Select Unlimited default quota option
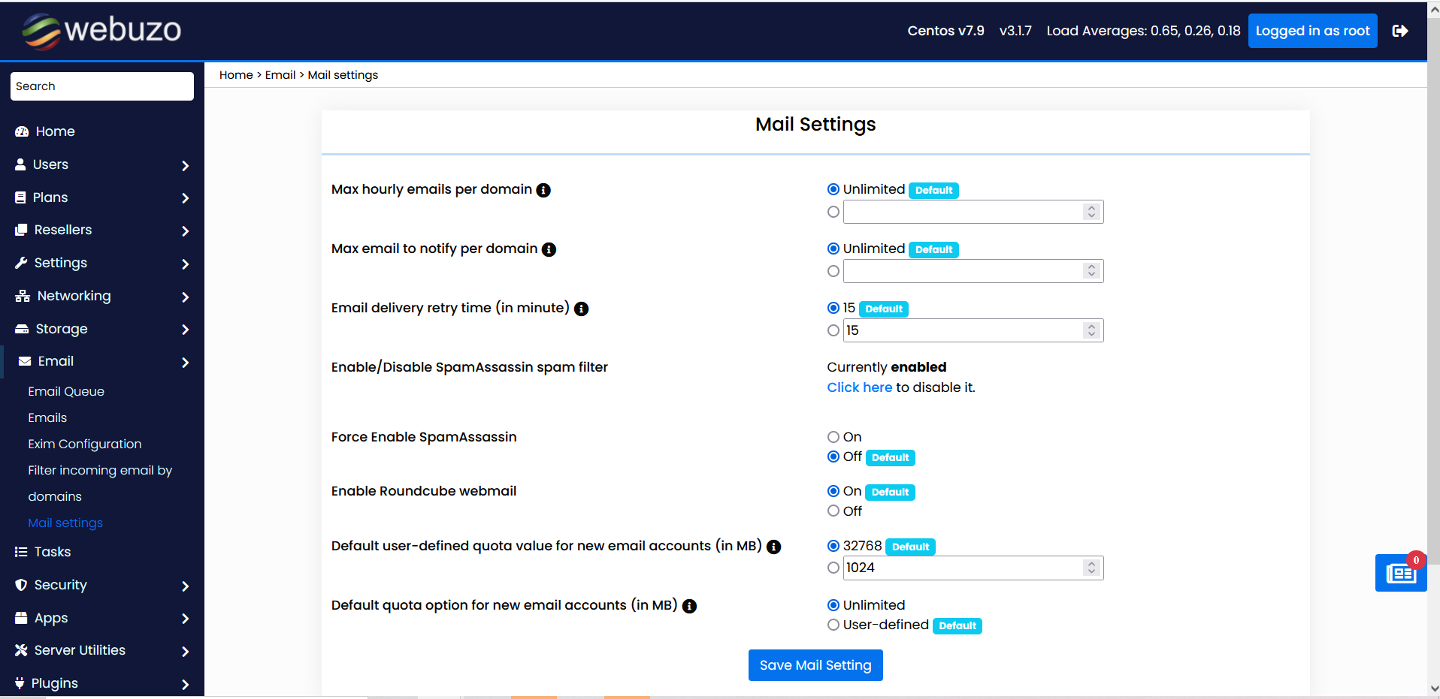This screenshot has height=699, width=1440. (x=833, y=605)
